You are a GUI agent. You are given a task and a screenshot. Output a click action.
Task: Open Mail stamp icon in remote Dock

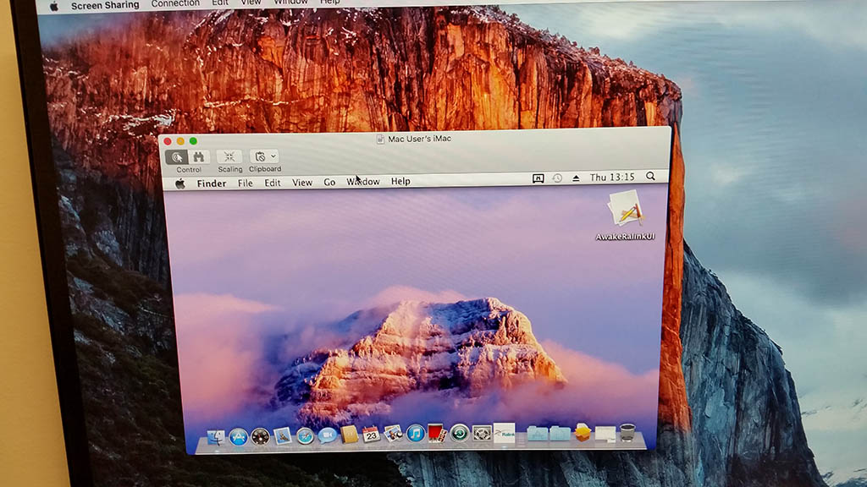[x=283, y=436]
